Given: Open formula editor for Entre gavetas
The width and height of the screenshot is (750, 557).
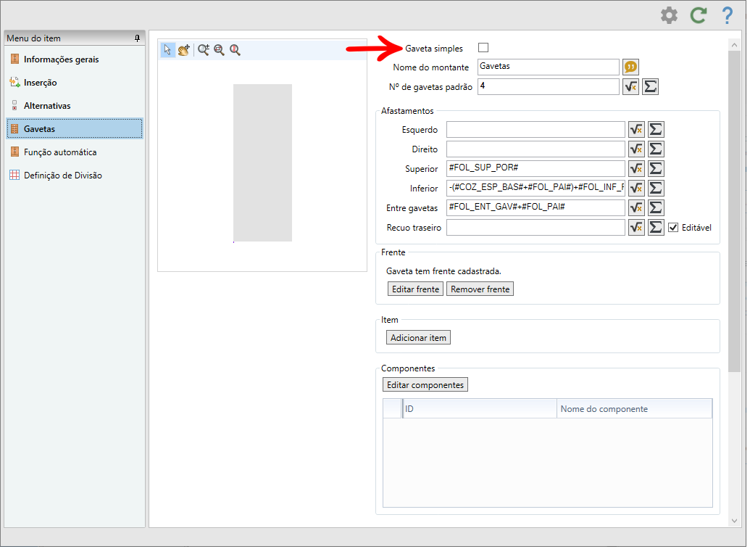Looking at the screenshot, I should pos(637,208).
